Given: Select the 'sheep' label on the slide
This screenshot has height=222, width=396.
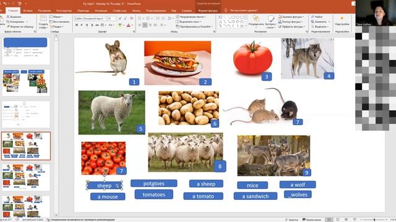Looking at the screenshot, I should pos(105,186).
